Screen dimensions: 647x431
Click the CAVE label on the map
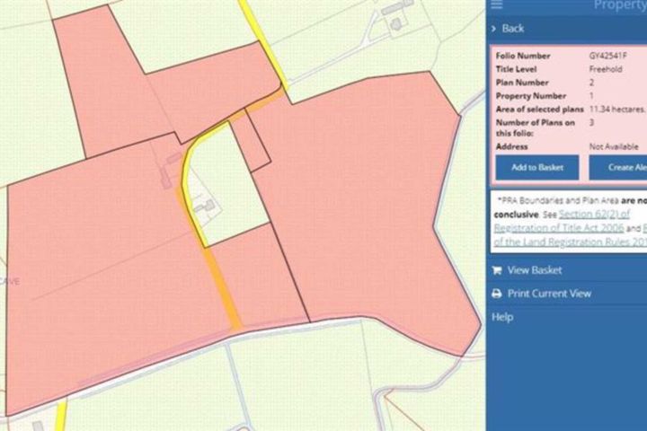click(11, 281)
